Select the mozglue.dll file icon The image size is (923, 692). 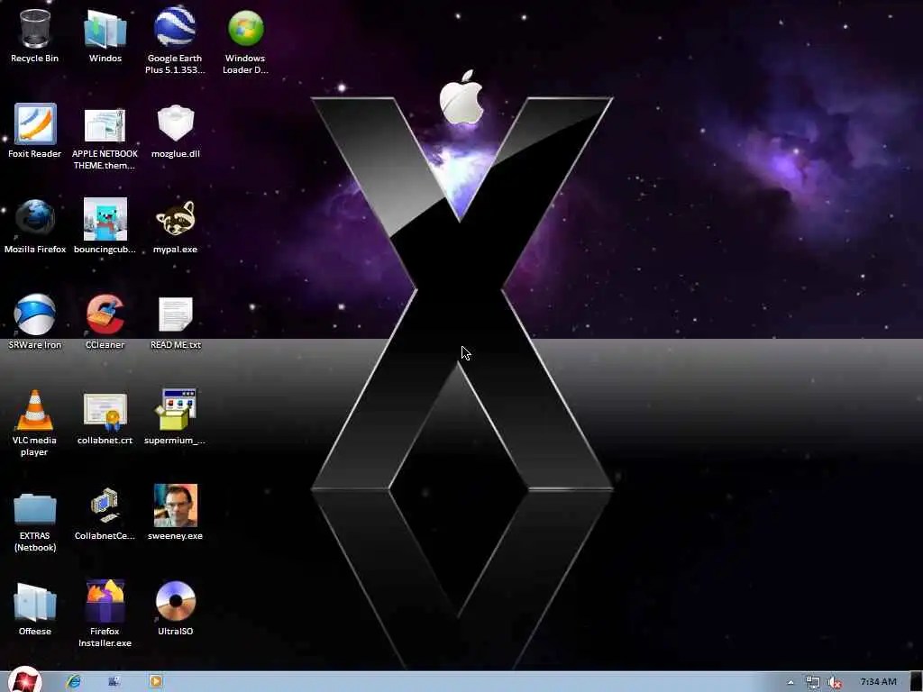176,123
